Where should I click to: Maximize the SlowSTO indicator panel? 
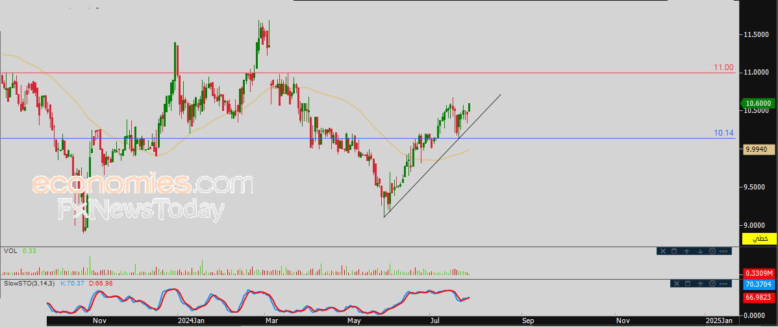687,284
